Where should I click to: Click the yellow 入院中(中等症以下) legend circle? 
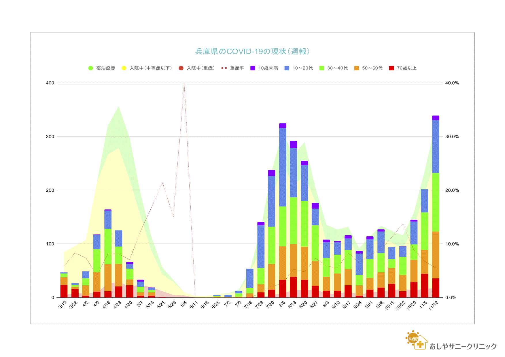coord(124,68)
